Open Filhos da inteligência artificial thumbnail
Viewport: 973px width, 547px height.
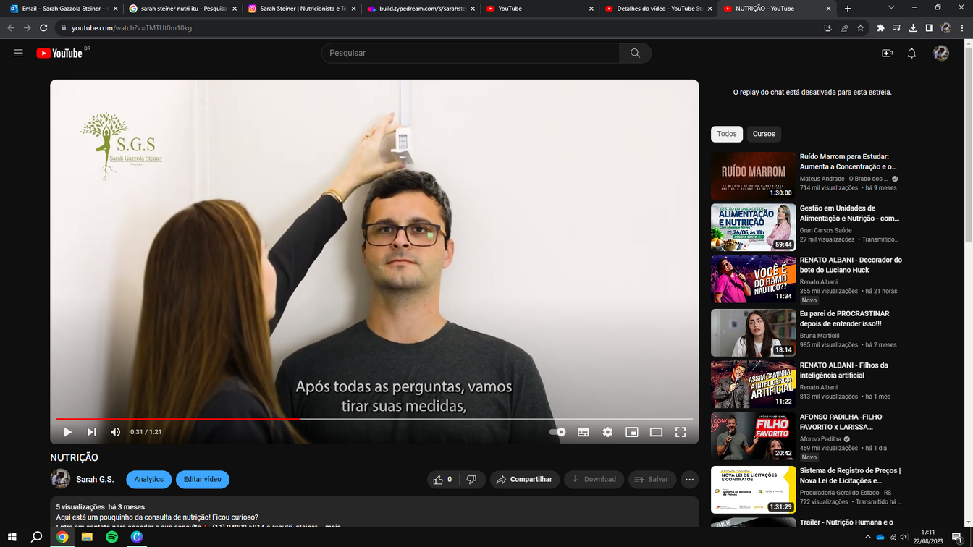click(753, 384)
